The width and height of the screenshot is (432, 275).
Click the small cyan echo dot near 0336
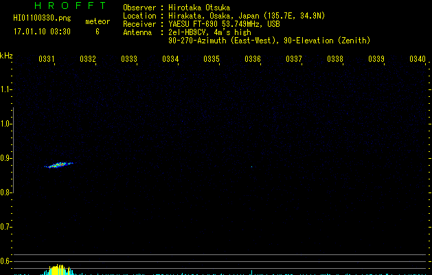pyautogui.click(x=251, y=166)
